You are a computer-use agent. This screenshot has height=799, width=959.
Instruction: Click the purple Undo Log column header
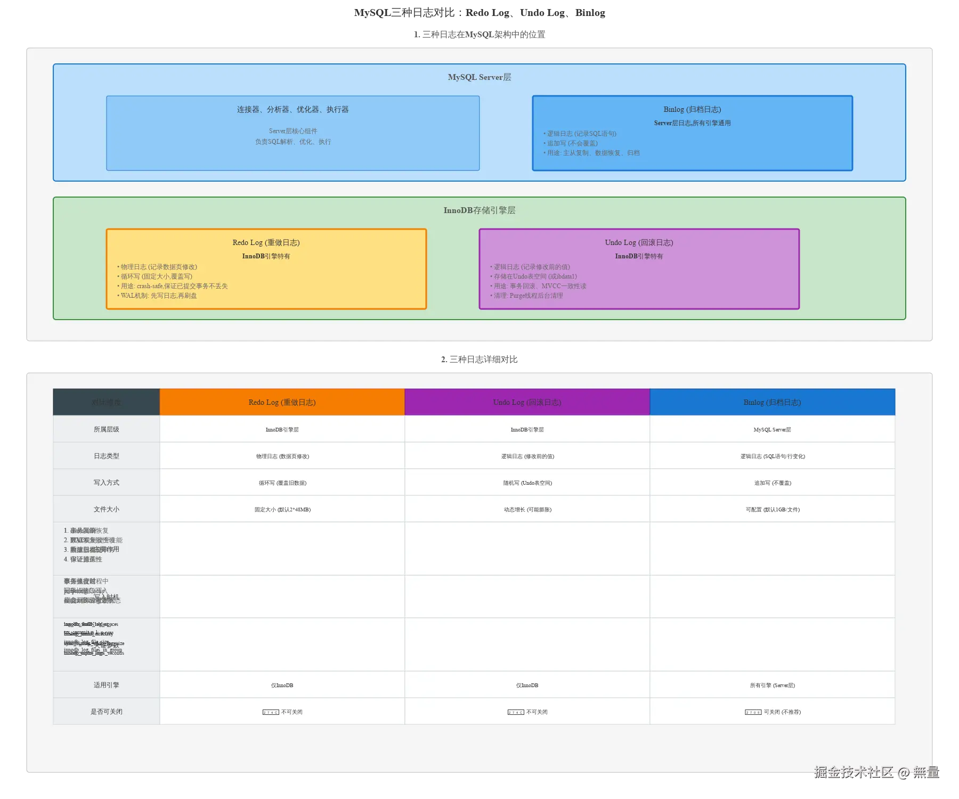[527, 402]
